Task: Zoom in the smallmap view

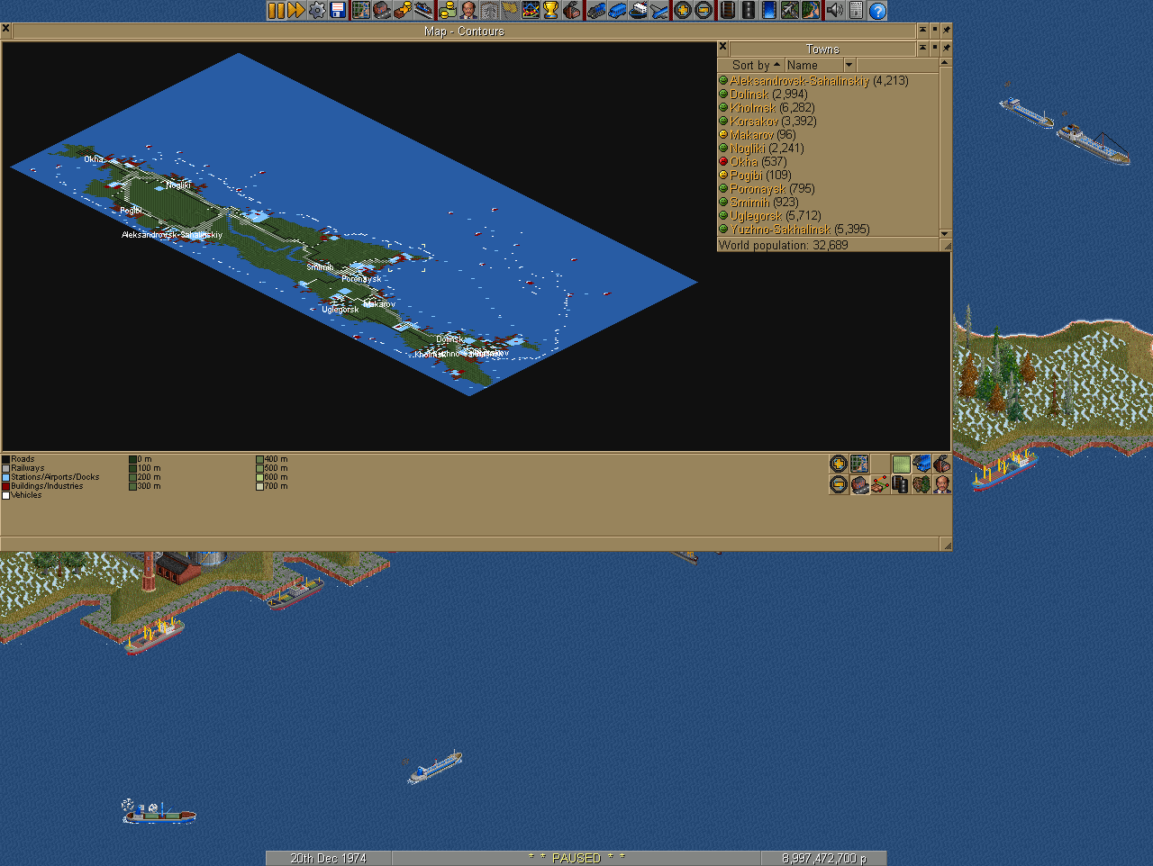Action: [x=839, y=464]
